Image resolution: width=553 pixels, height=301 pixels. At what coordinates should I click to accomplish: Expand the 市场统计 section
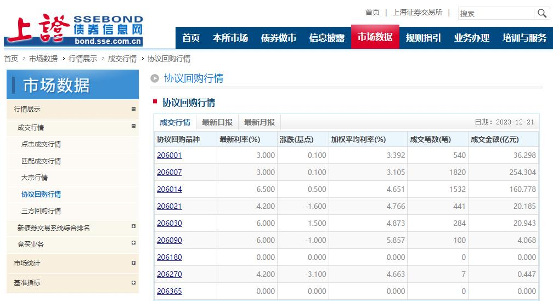pyautogui.click(x=133, y=263)
